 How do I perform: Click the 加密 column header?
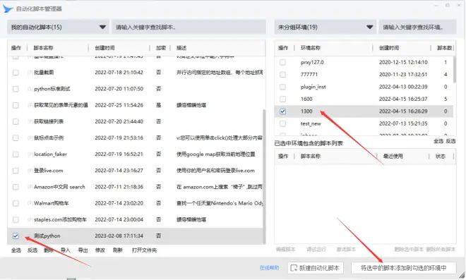tap(161, 48)
